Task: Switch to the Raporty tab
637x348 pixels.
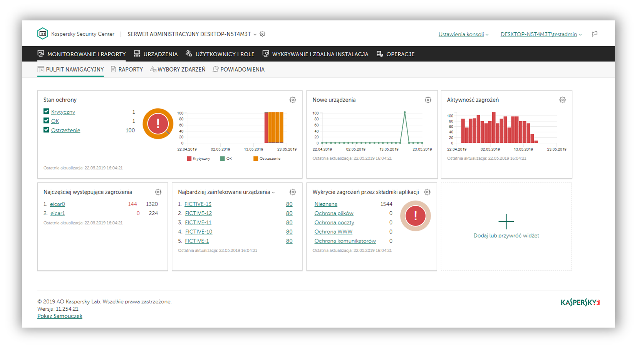Action: tap(127, 69)
